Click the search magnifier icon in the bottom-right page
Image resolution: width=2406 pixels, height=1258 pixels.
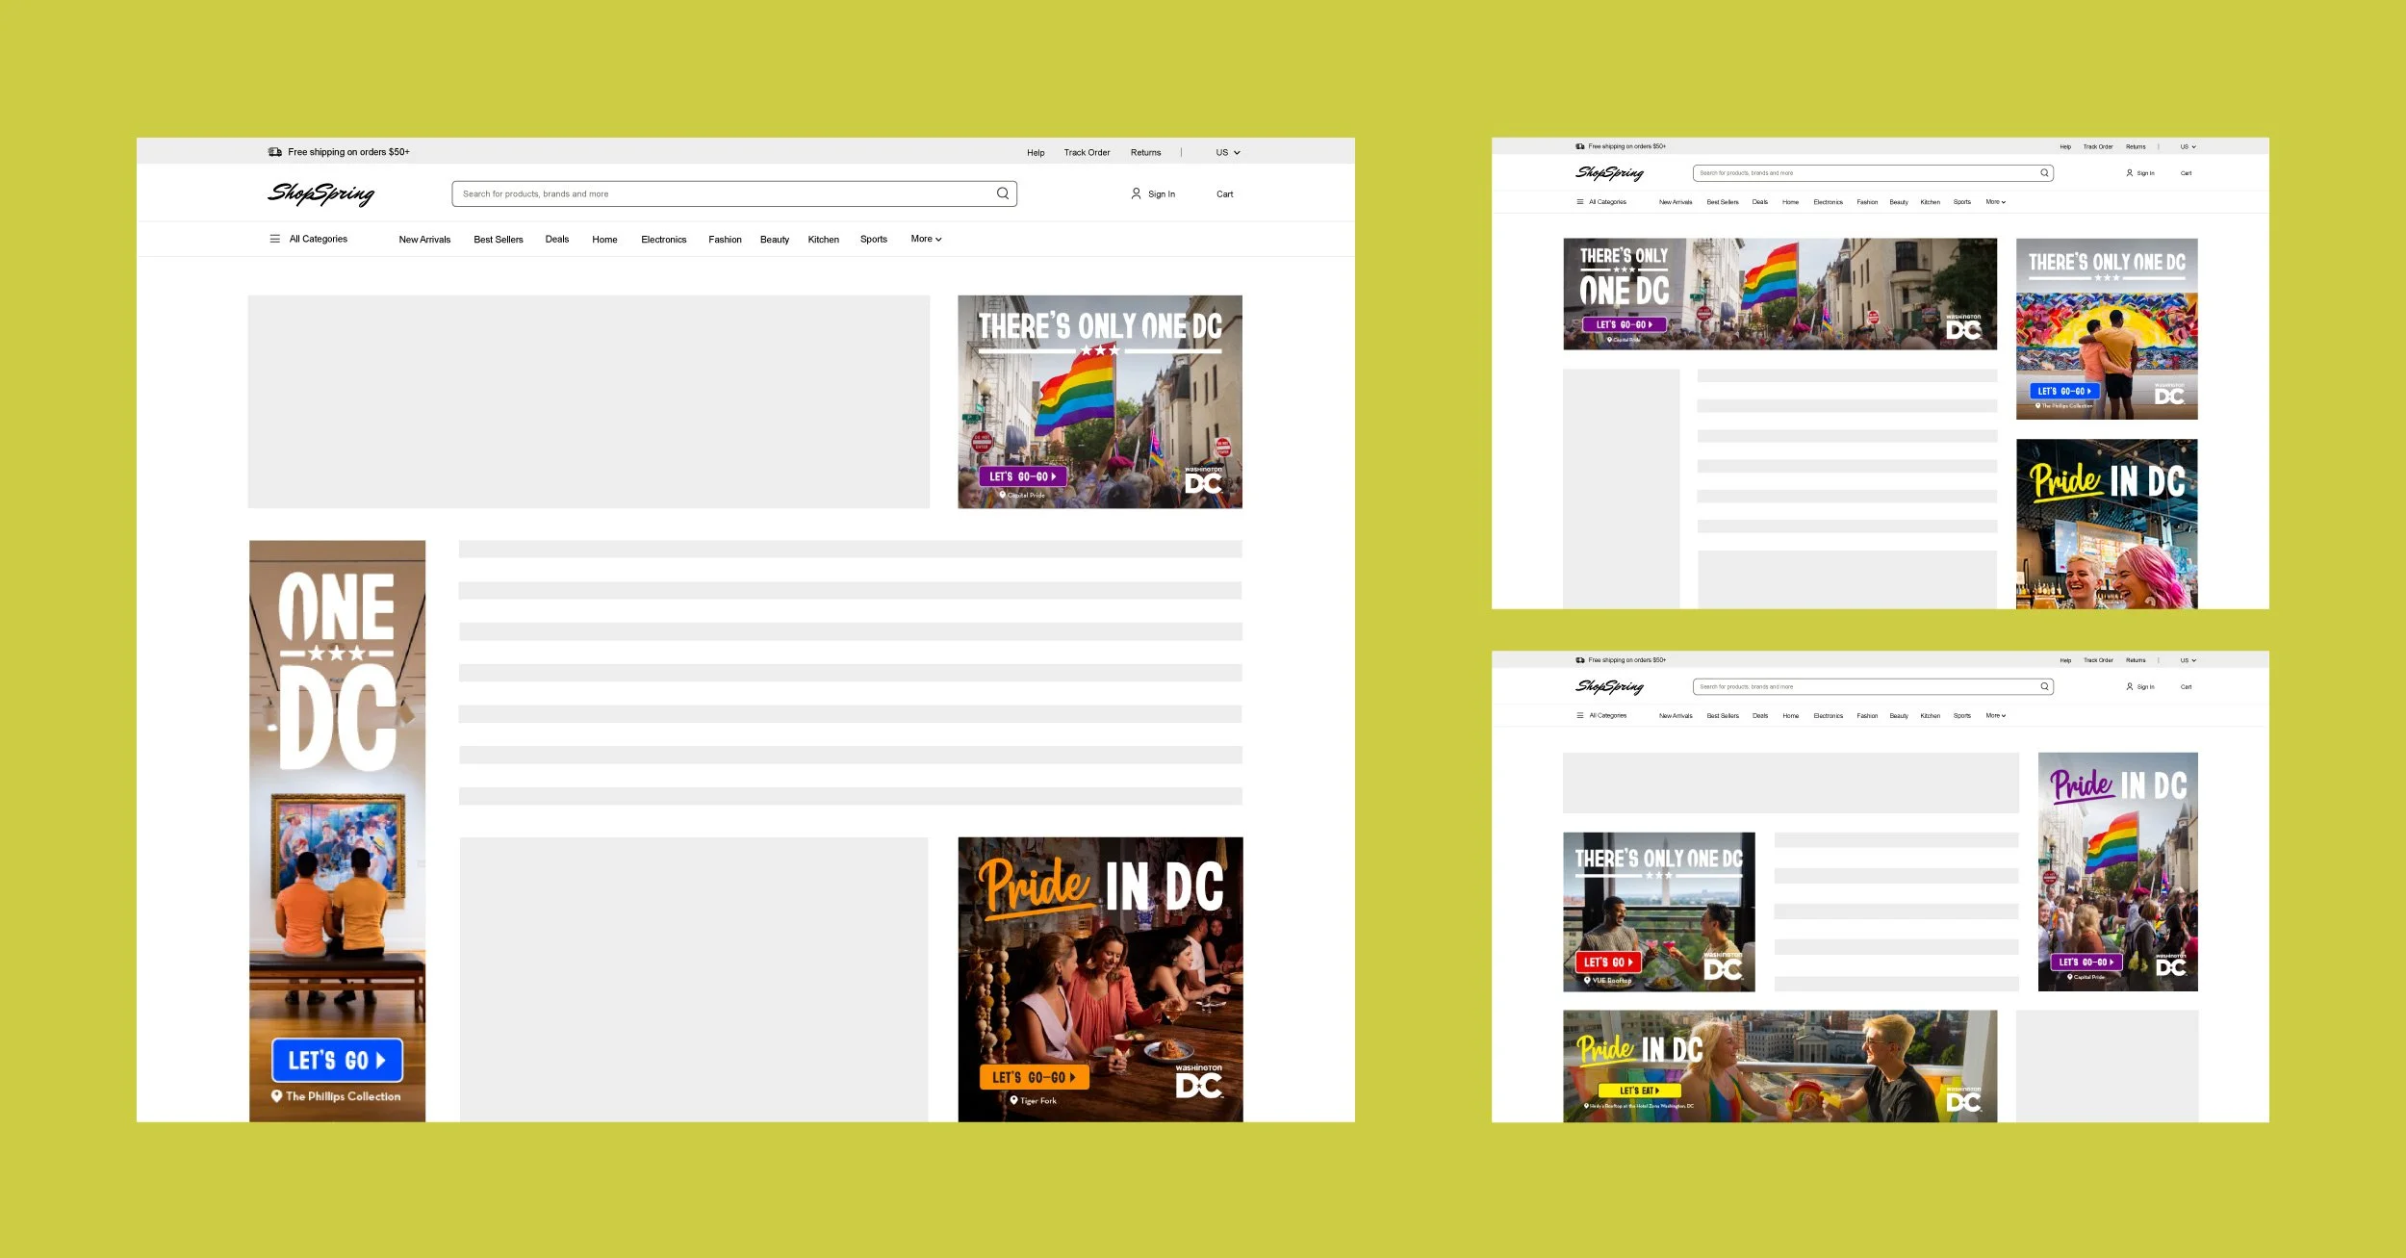point(2044,686)
